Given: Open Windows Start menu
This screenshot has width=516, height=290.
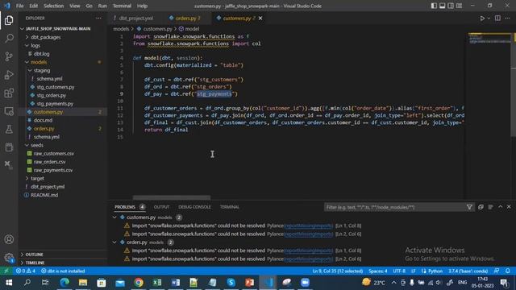Looking at the screenshot, I should coord(9,283).
